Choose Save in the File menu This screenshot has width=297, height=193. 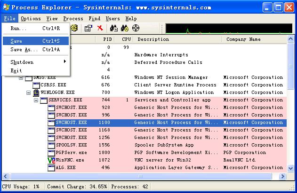(36, 41)
